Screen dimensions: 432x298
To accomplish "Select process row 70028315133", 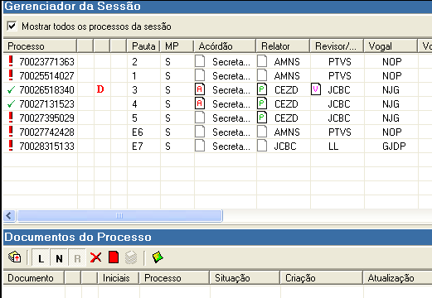I will [x=216, y=146].
